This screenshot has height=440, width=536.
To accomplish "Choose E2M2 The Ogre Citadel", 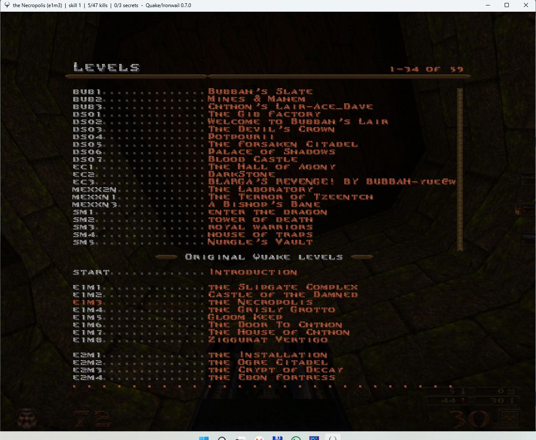I will pyautogui.click(x=200, y=362).
